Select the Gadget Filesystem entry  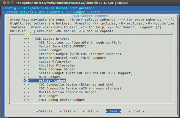point(55,62)
